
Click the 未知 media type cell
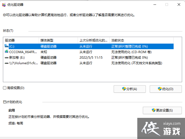pos(44,52)
